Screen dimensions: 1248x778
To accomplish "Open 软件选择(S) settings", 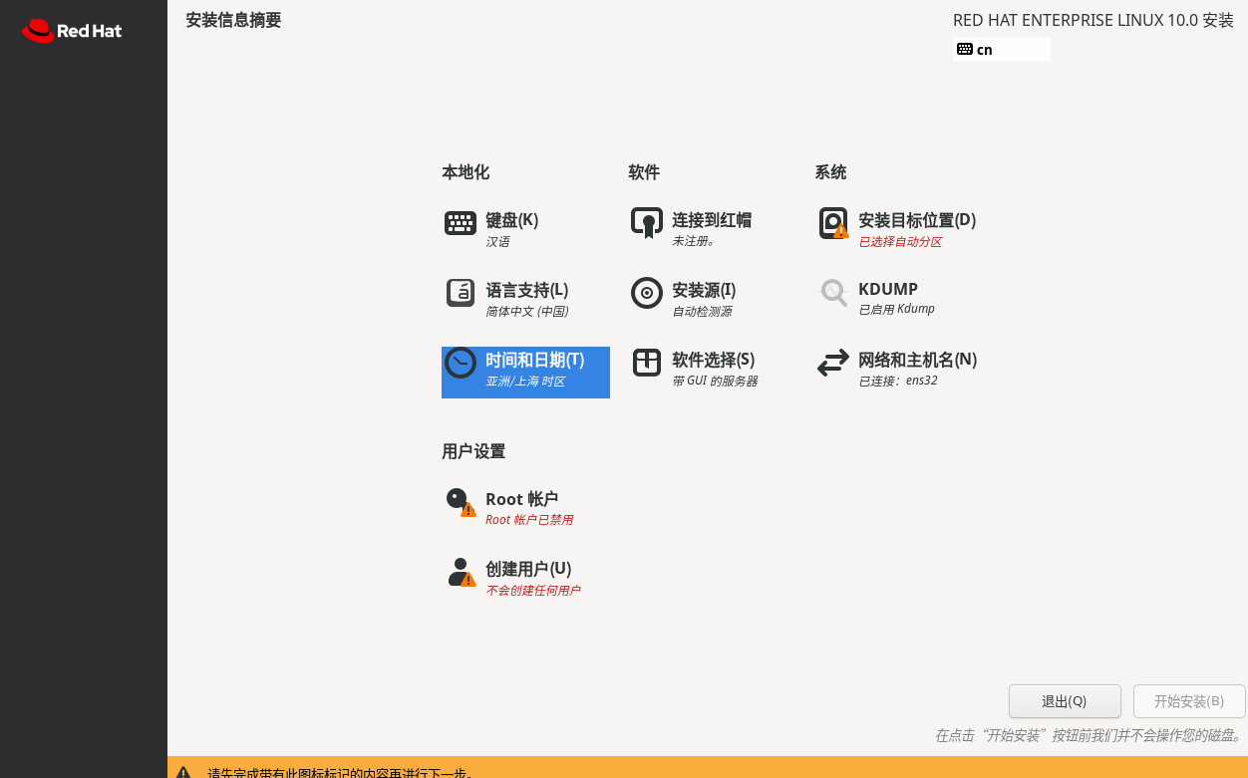I will coord(714,360).
